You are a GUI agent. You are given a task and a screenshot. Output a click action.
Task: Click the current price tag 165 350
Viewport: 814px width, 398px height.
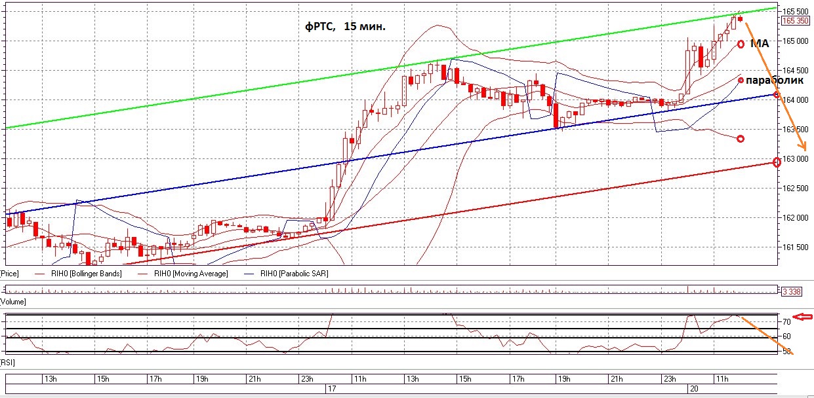tap(794, 21)
